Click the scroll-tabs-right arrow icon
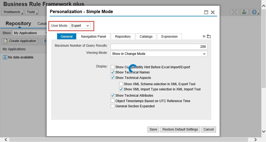266x142 pixels. [x=204, y=36]
